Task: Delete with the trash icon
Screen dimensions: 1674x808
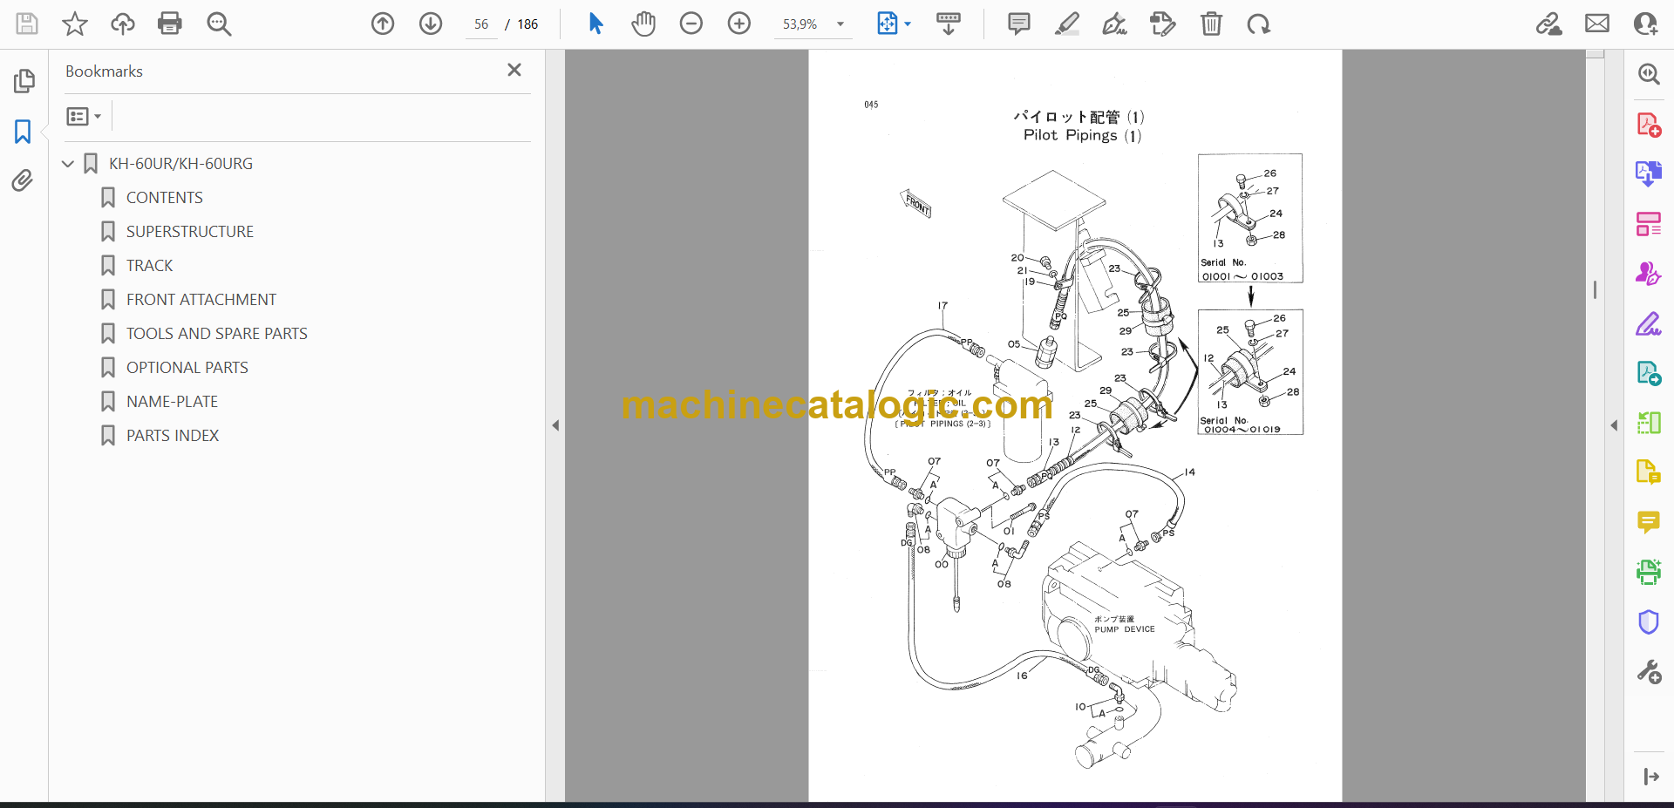Action: coord(1211,24)
